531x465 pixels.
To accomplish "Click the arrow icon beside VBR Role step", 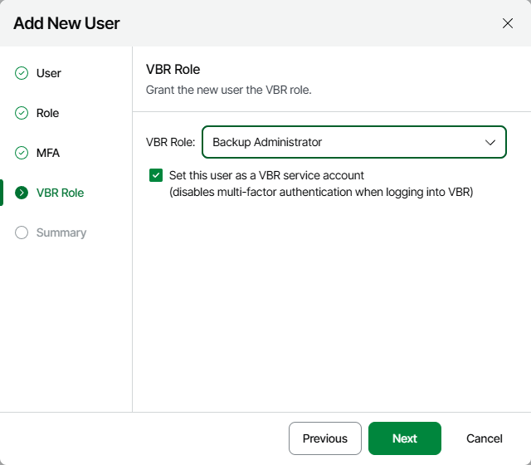I will [x=22, y=193].
